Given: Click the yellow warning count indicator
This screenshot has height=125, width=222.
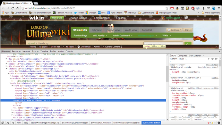Looking at the screenshot, I should pos(214,123).
